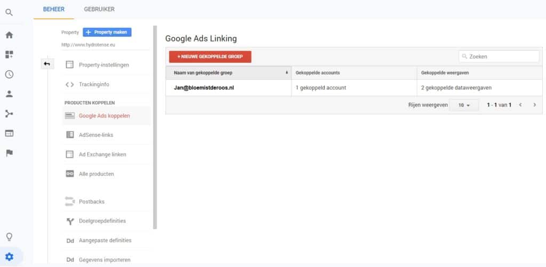Select the BEHEER tab
Viewport: 546px width, 267px height.
point(54,9)
